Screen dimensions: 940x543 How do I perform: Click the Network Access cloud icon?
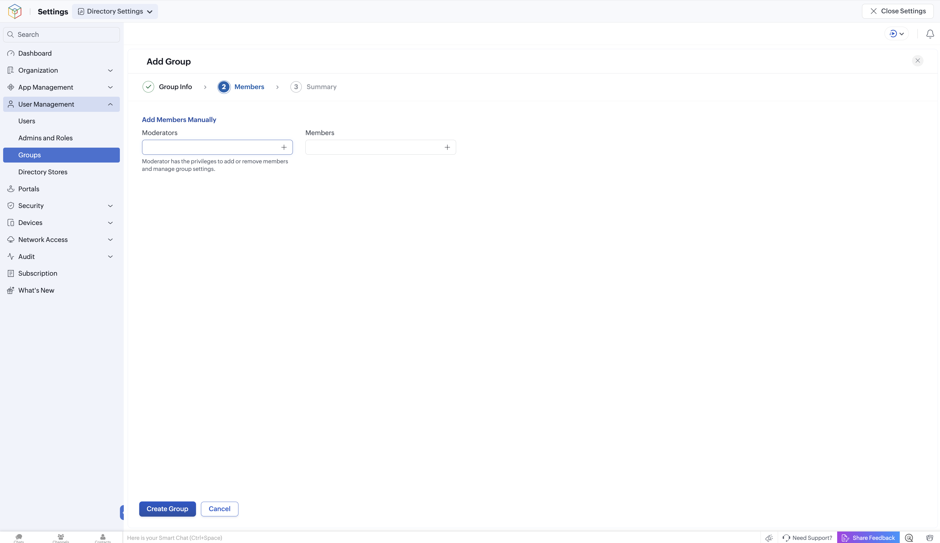click(11, 239)
